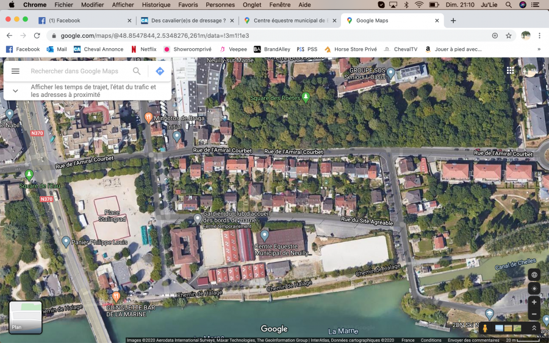The image size is (549, 343).
Task: Click the address bar URL
Action: point(155,36)
